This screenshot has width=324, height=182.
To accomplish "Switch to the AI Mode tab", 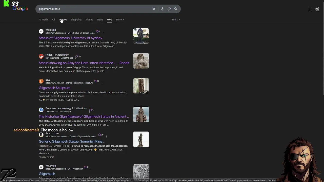I will [x=43, y=19].
